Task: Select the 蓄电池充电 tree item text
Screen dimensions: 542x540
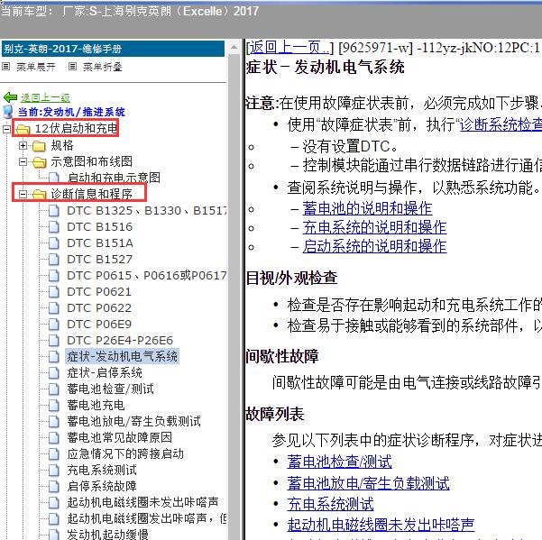Action: coord(96,406)
